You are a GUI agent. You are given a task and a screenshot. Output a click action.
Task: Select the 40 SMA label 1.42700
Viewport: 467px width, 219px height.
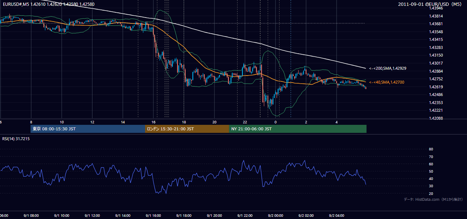point(387,82)
